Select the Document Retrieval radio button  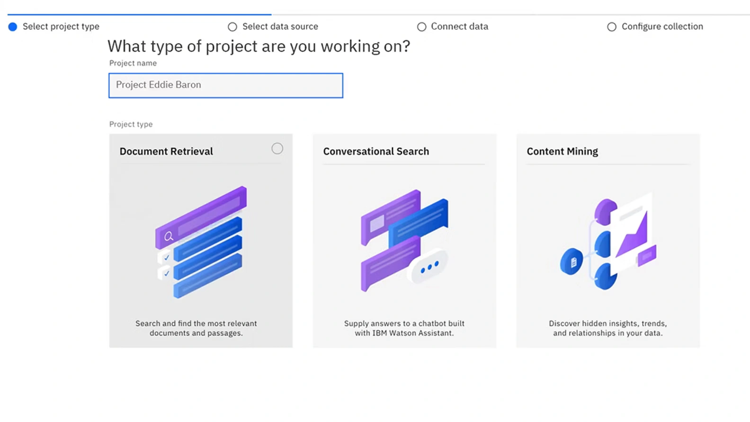[277, 149]
